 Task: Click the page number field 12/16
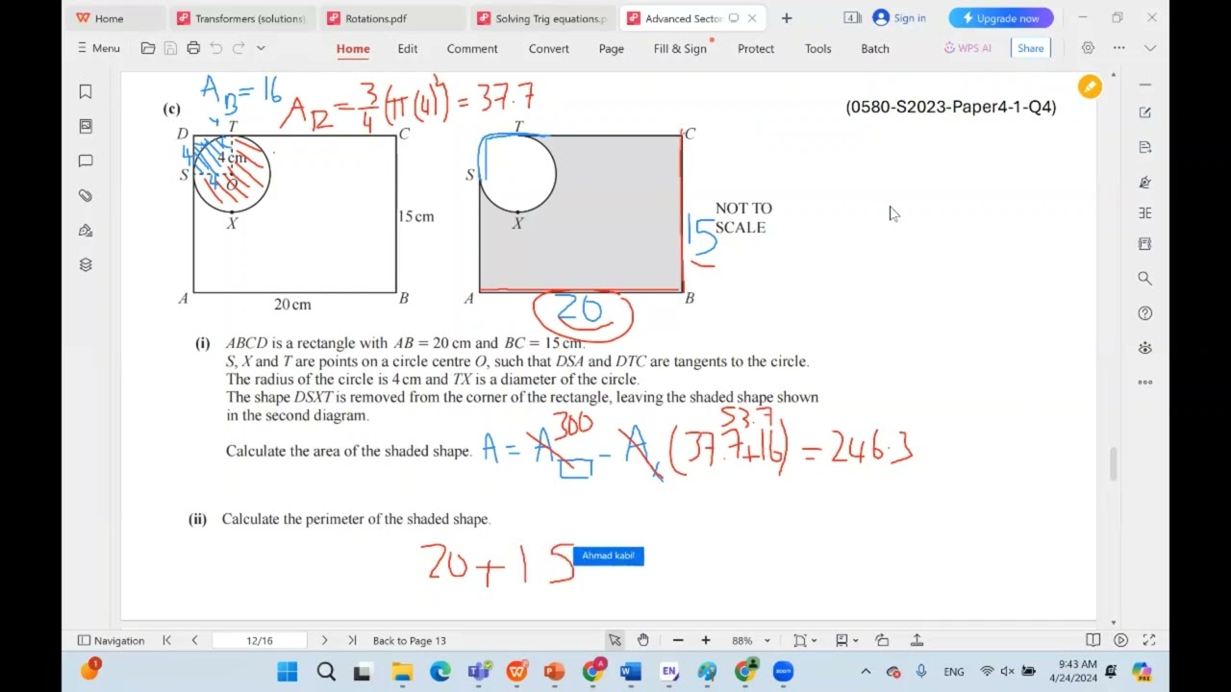coord(259,640)
